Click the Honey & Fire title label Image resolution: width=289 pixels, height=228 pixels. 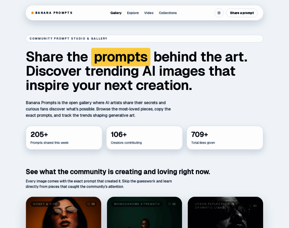[45, 204]
